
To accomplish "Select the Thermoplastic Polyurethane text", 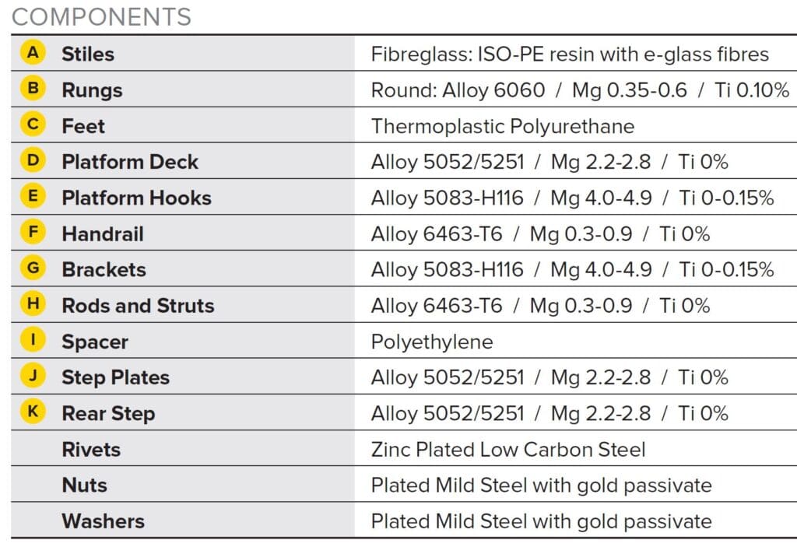I will coord(503,126).
